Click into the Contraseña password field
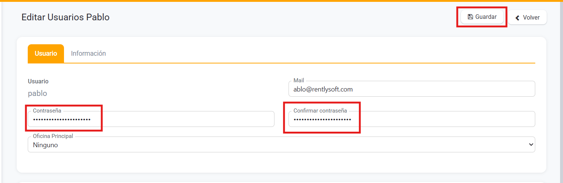Screen dimensions: 563x183 [x=151, y=120]
